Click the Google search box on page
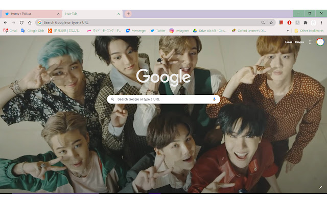 (163, 99)
